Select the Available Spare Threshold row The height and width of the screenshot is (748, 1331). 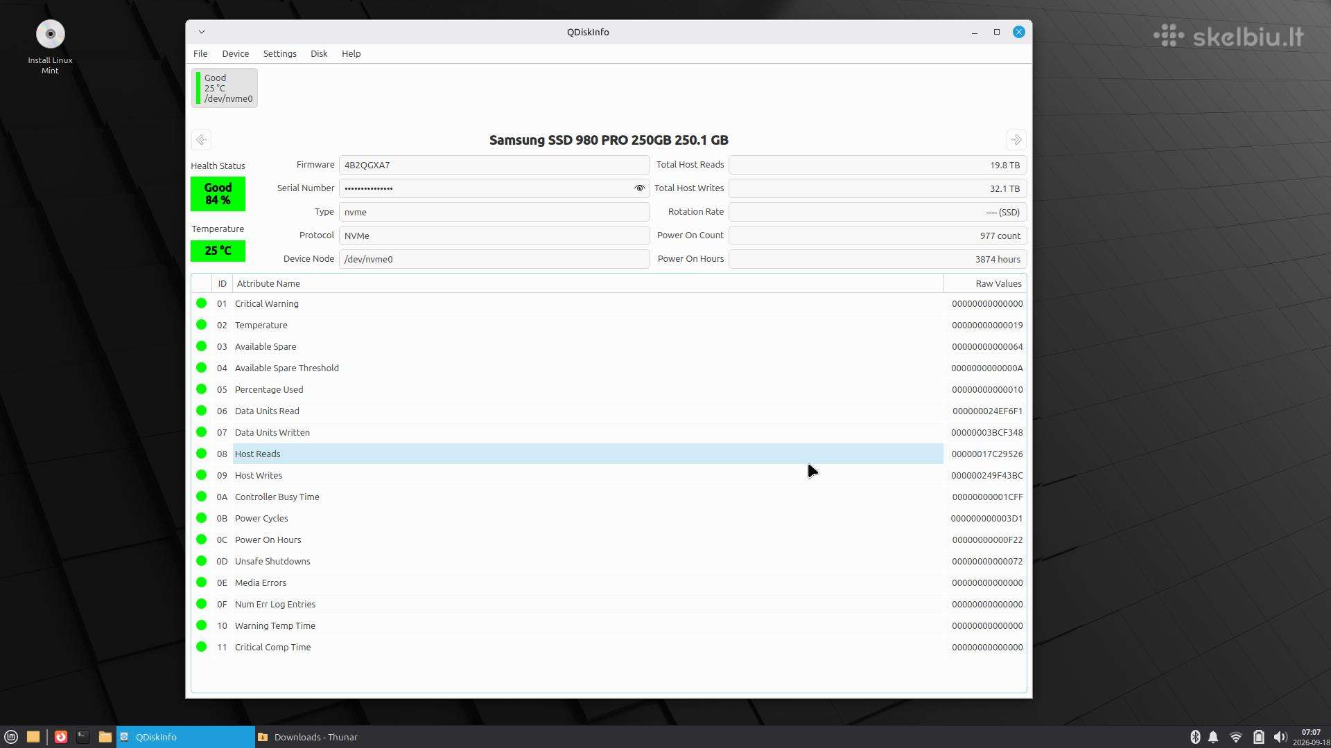pos(609,368)
